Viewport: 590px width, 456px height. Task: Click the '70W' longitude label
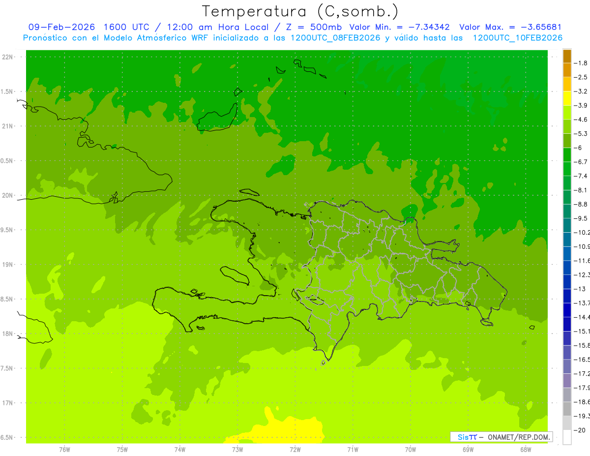pos(410,450)
